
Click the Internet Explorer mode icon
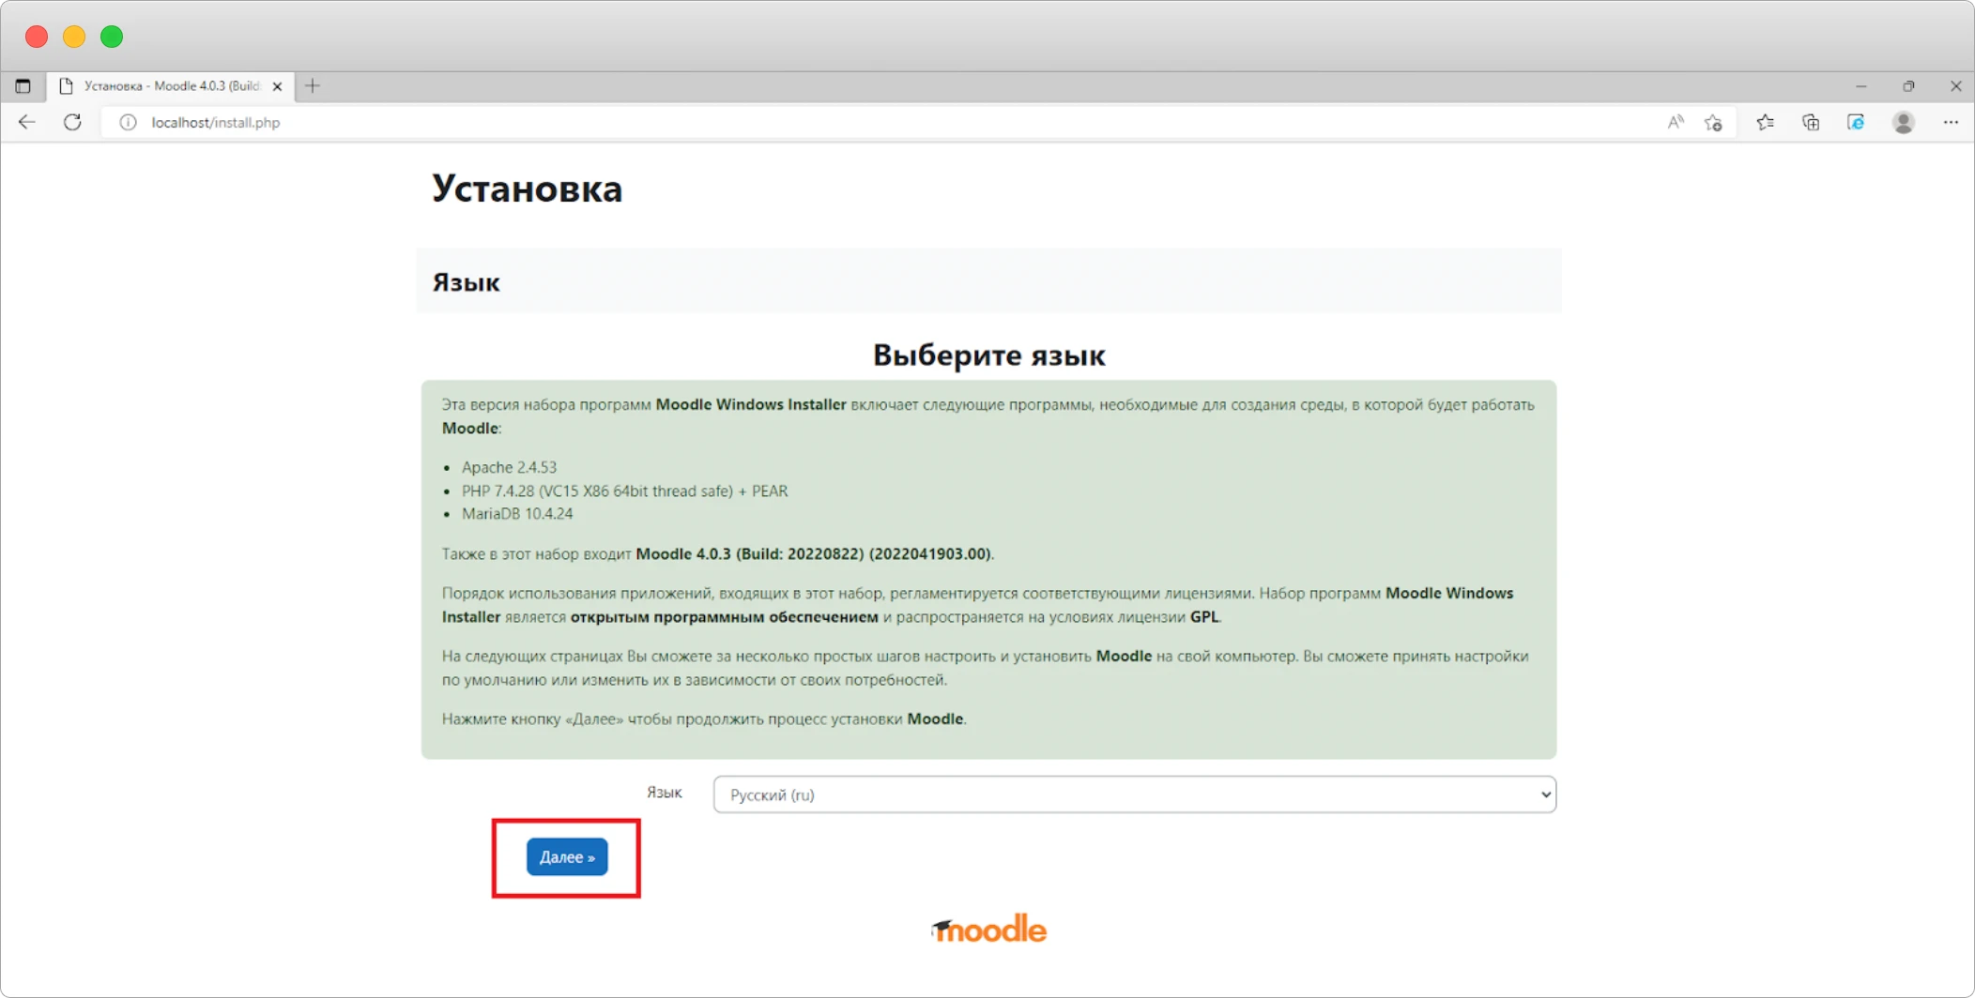coord(1856,122)
